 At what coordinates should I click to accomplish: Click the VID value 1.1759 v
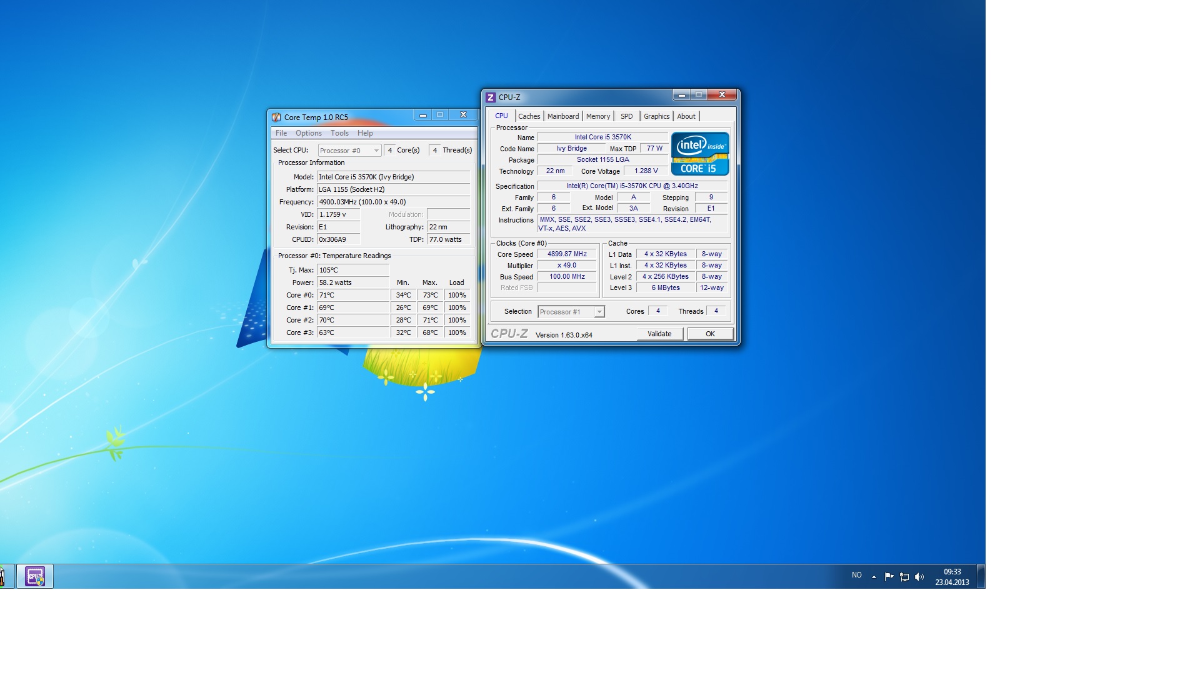click(338, 214)
